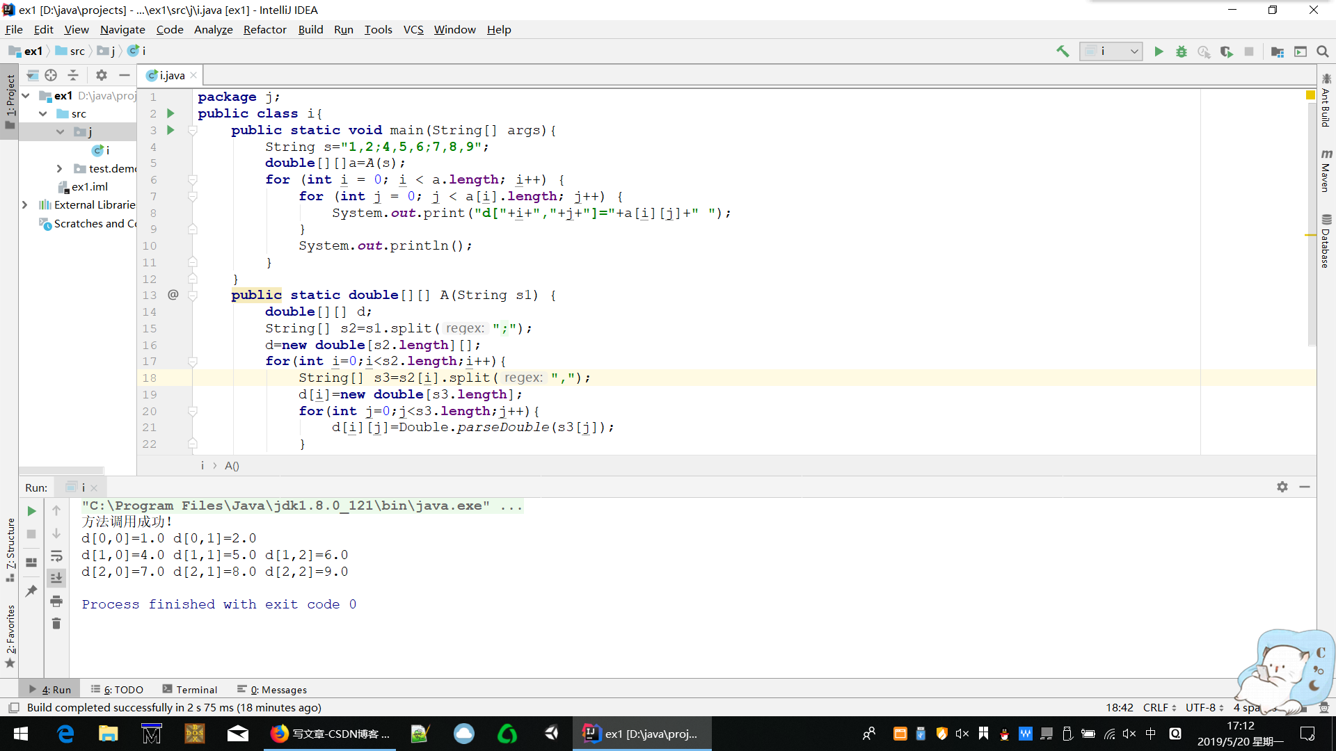Open the 6: TODO tool window

(x=117, y=690)
